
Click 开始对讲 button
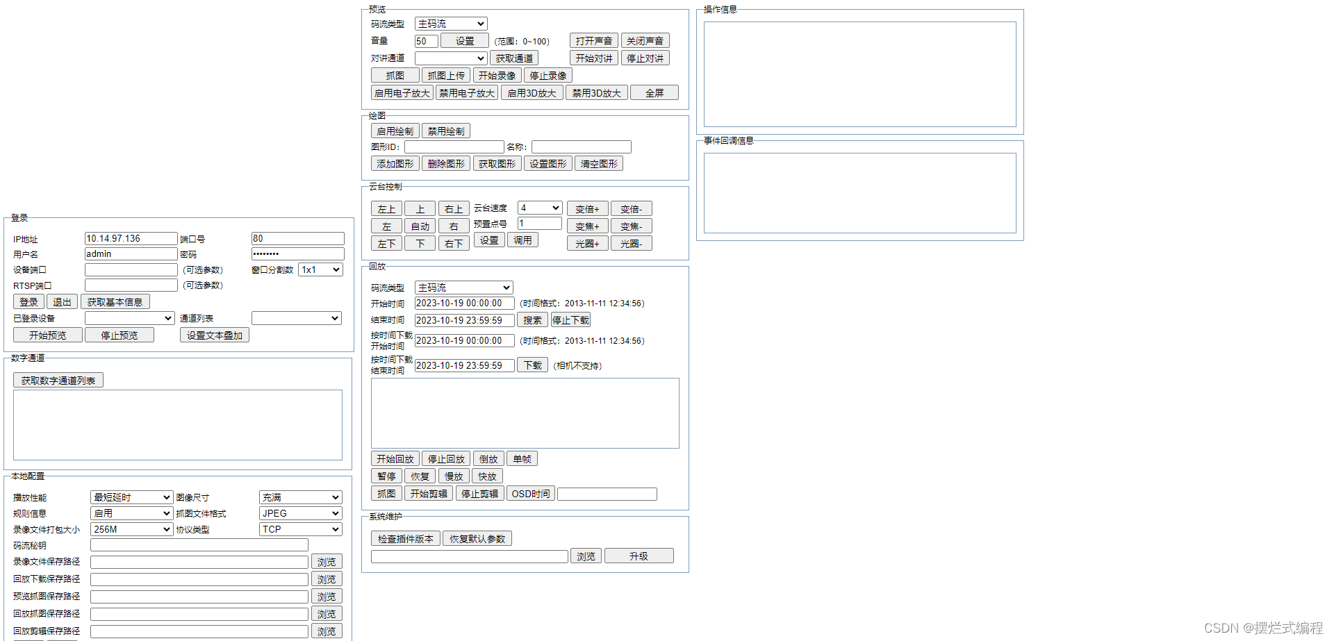pyautogui.click(x=594, y=58)
